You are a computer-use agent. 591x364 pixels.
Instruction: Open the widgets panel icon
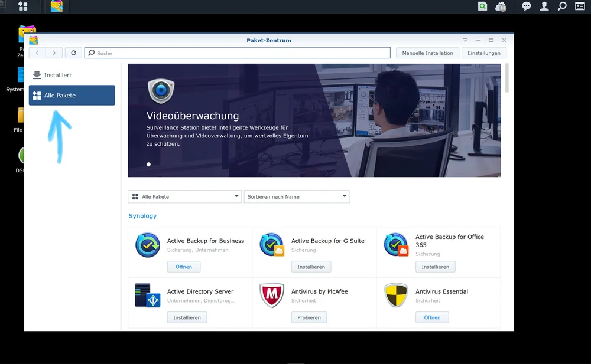tap(580, 6)
